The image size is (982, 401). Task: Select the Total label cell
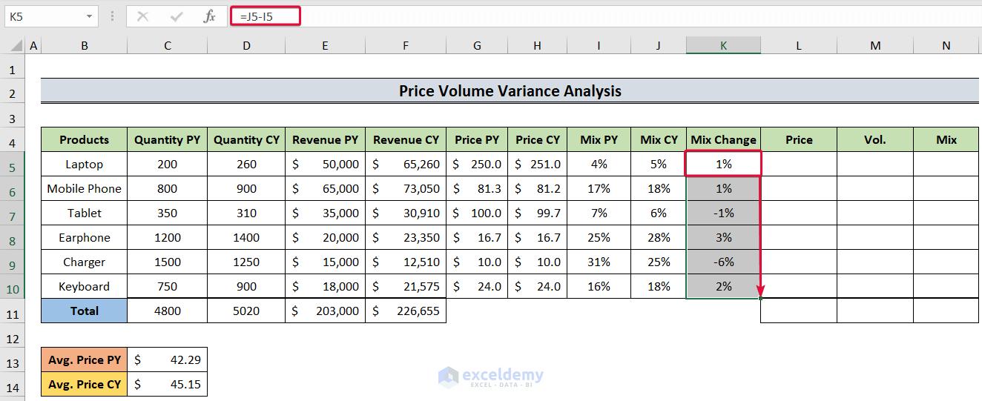click(x=84, y=311)
